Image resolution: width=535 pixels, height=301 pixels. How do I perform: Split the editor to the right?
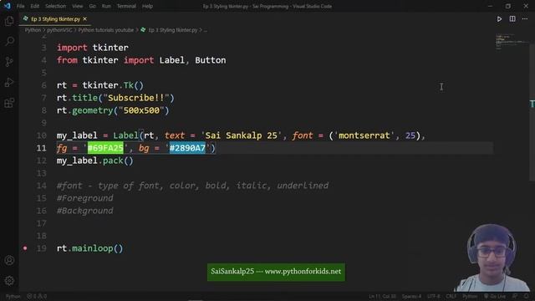512,18
